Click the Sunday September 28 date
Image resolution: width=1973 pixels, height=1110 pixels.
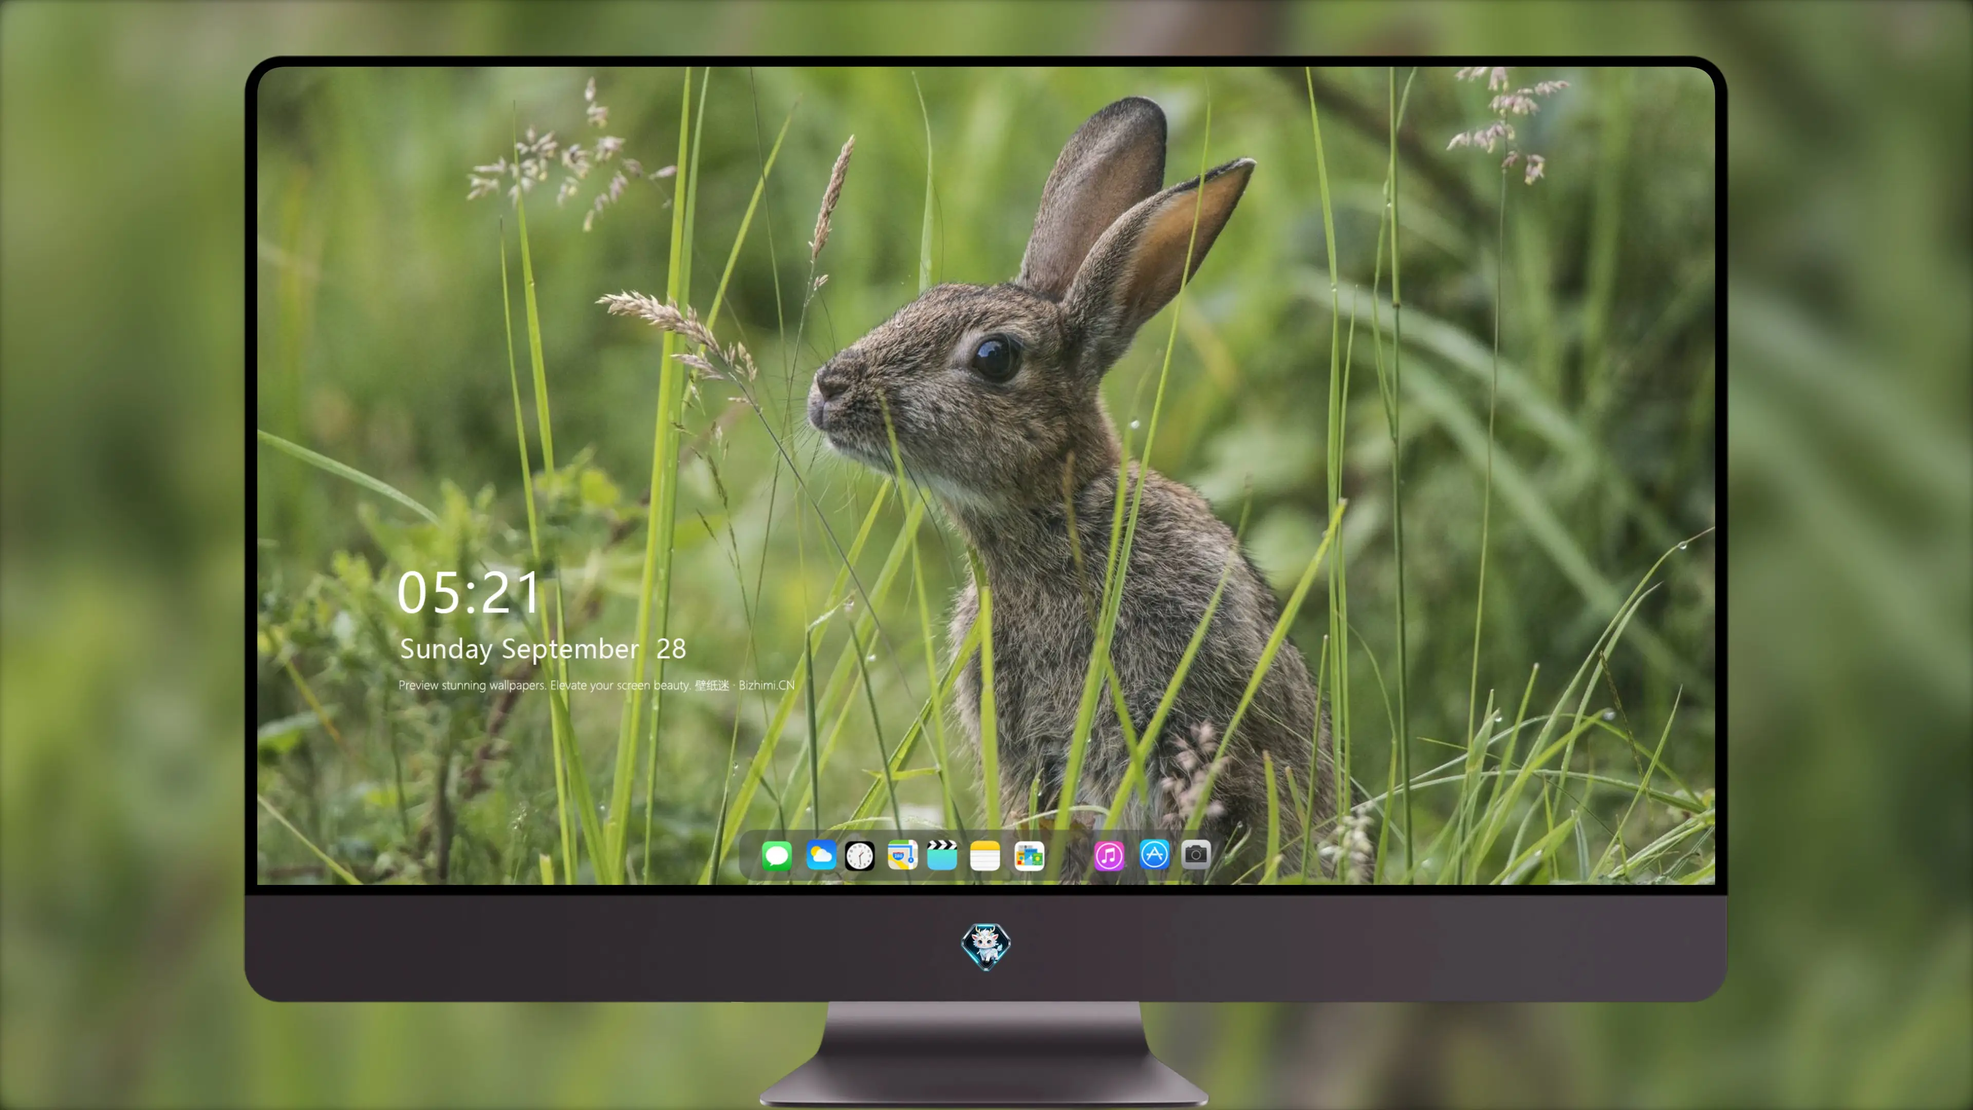[542, 649]
